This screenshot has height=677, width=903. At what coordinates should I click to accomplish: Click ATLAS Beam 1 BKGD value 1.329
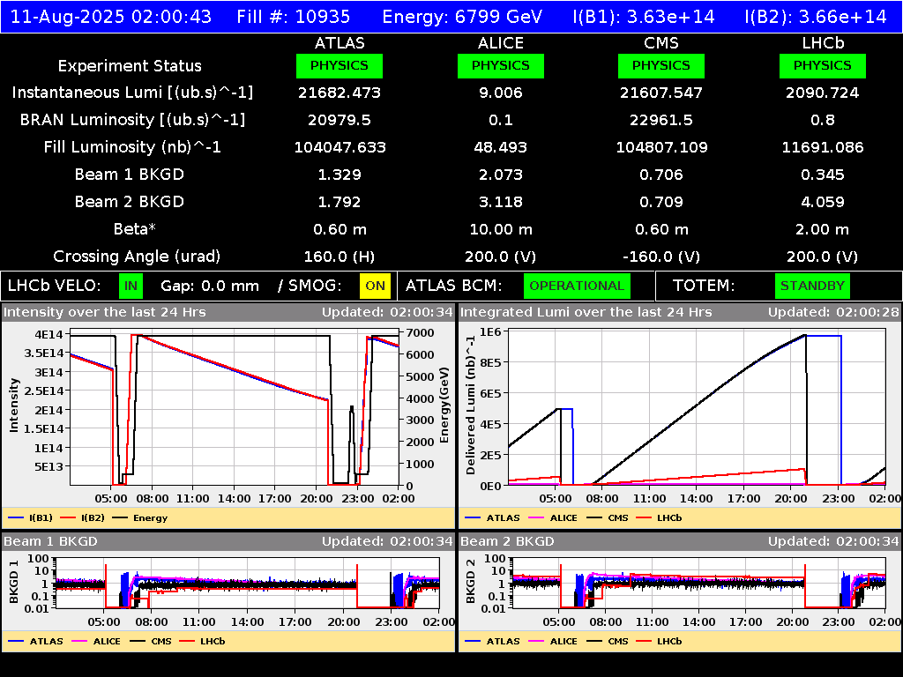(340, 175)
